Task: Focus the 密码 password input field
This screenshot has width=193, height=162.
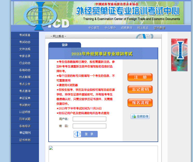Action: pyautogui.click(x=89, y=126)
